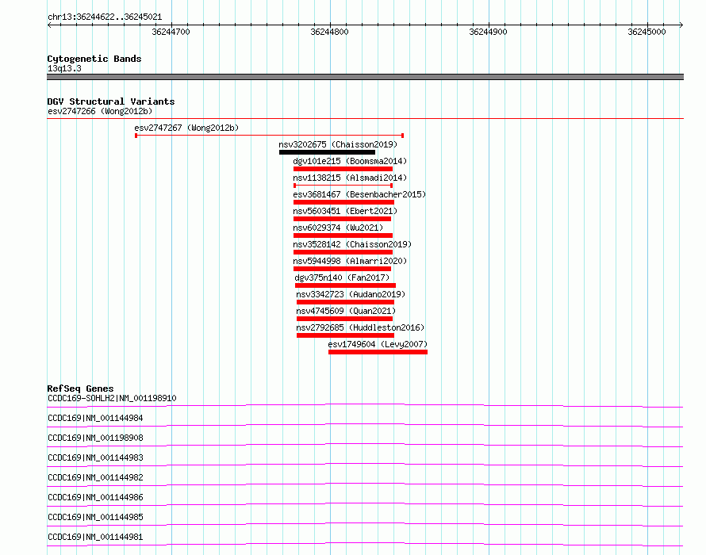The width and height of the screenshot is (706, 555).
Task: Click the Cytogenetic Bands track title
Action: pos(94,59)
